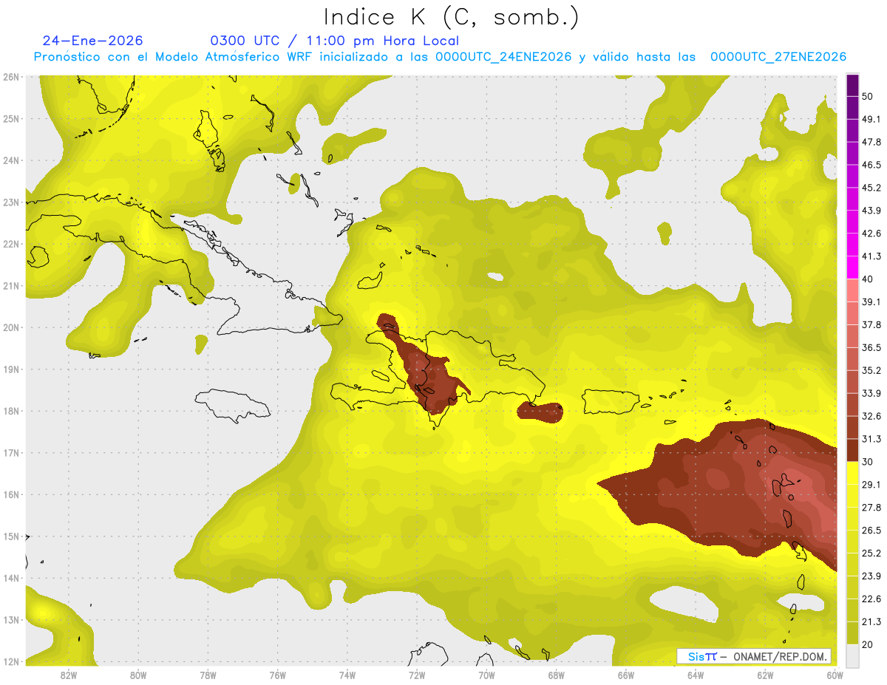Click the colorbar value '27.8'

coord(871,507)
